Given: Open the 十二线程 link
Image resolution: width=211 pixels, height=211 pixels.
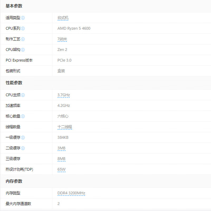Looking at the screenshot, I should click(x=65, y=127).
